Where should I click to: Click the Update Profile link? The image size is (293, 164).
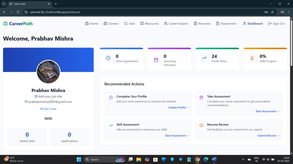click(178, 108)
